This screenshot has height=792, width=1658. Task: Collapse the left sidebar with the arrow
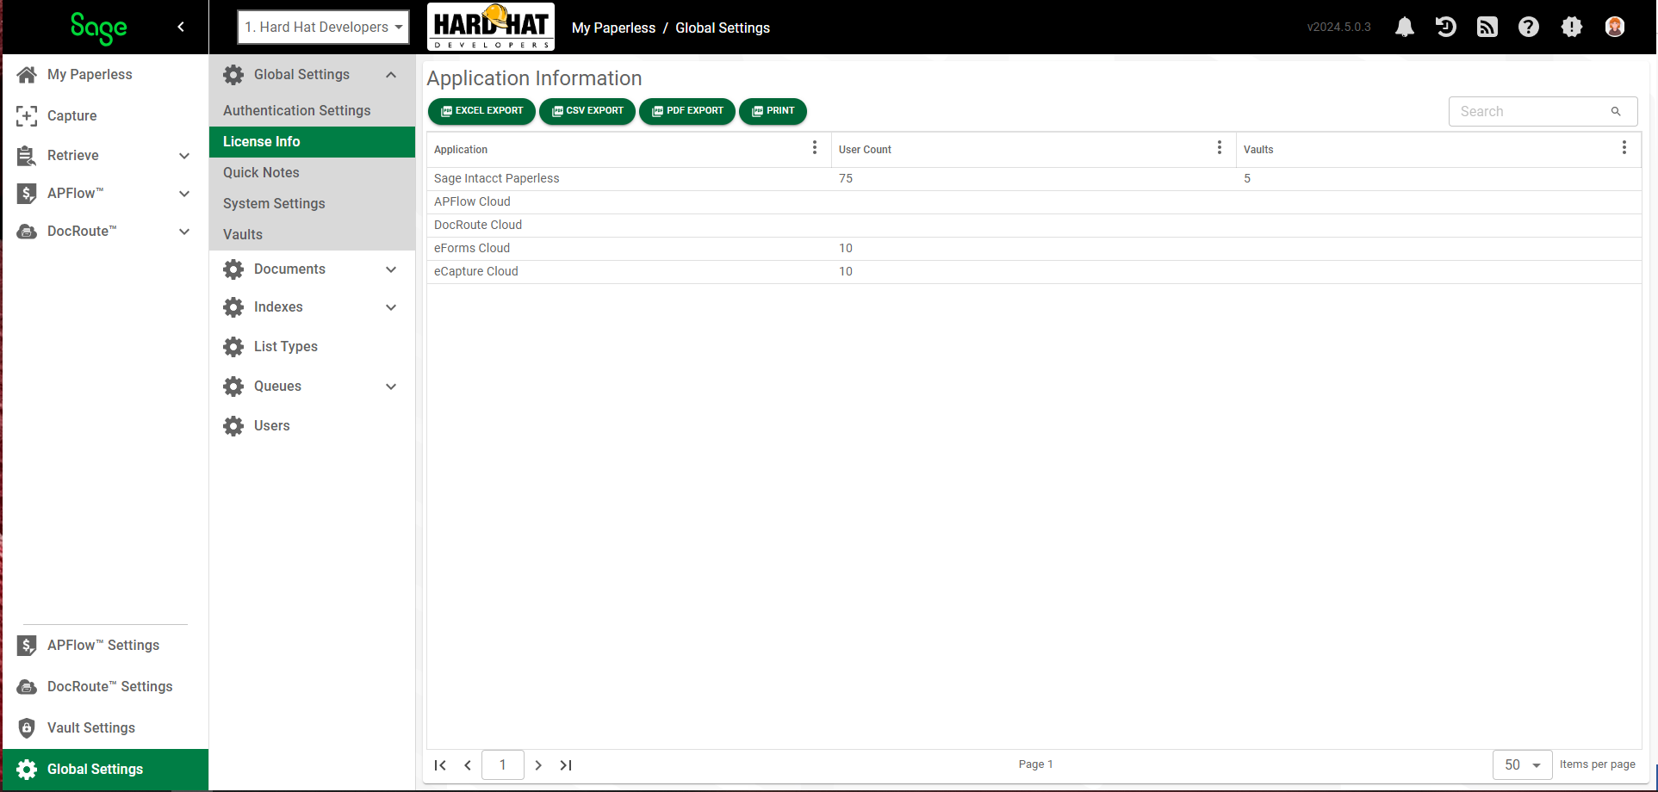(x=181, y=27)
